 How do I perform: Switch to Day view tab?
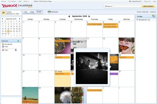pos(26,12)
